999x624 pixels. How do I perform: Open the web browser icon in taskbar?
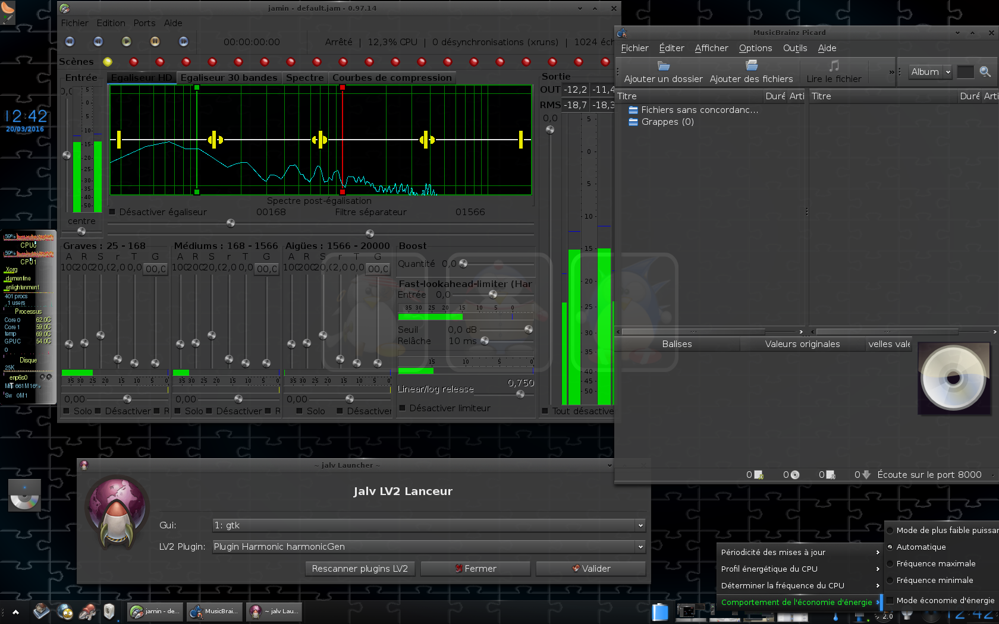(65, 612)
